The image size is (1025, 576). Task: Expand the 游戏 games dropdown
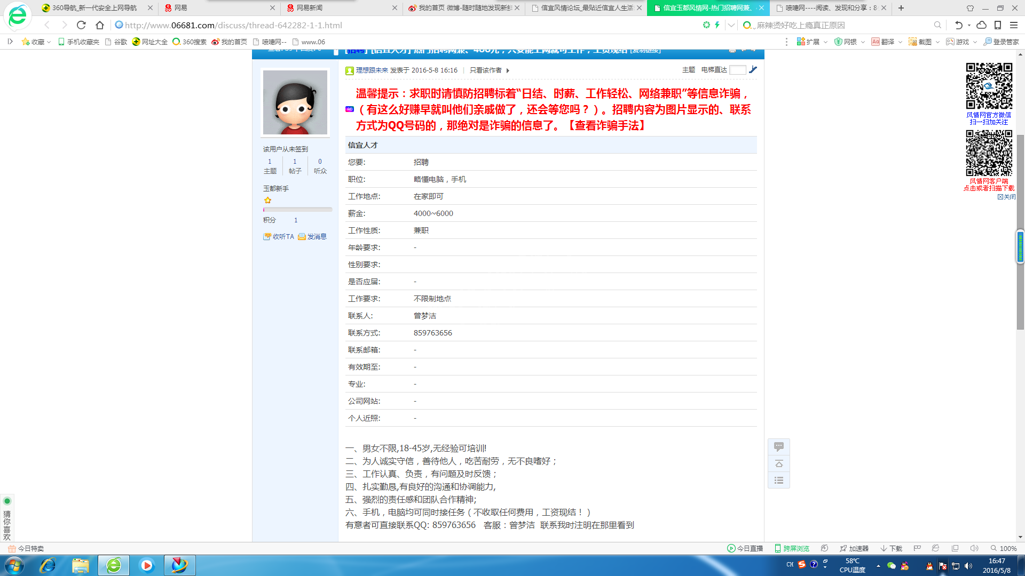(x=975, y=42)
